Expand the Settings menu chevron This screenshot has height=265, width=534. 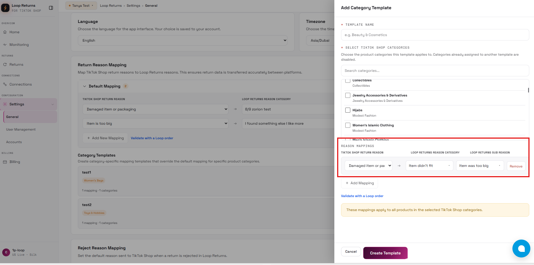(53, 104)
